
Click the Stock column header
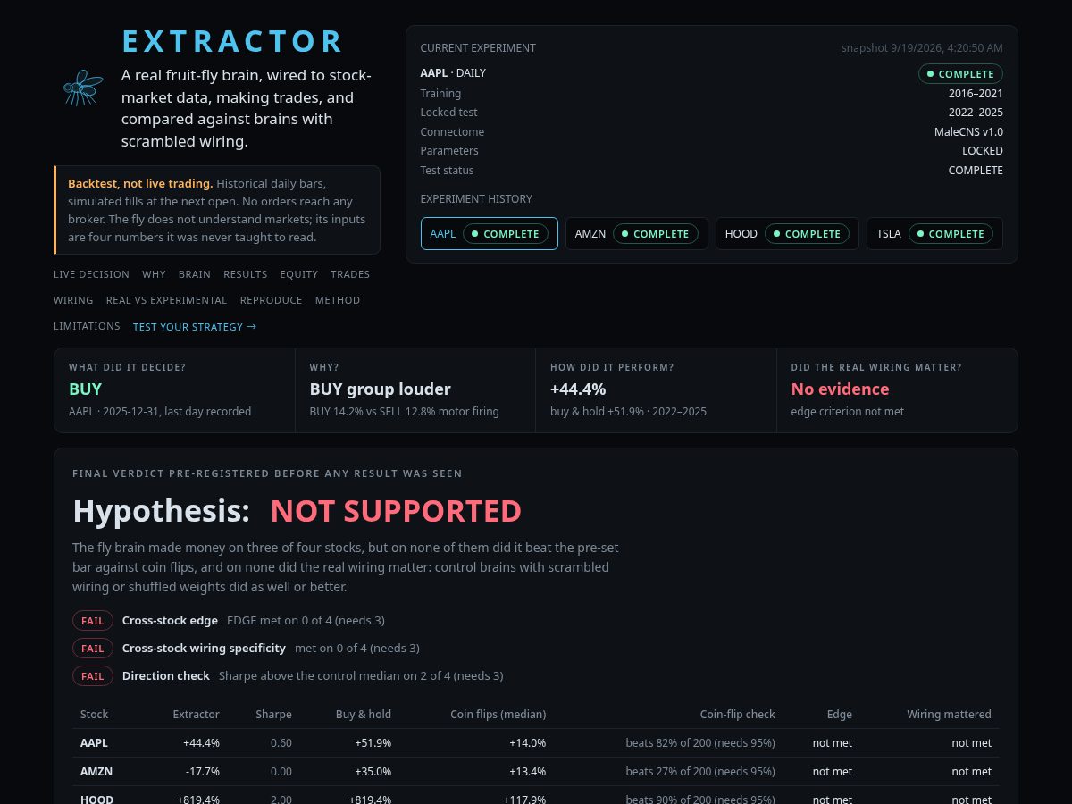[95, 714]
